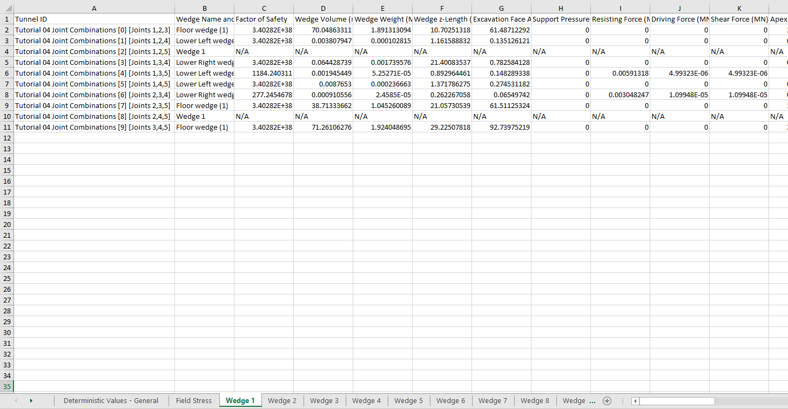Add a new sheet with plus icon
Viewport: 788px width, 409px height.
coord(607,401)
